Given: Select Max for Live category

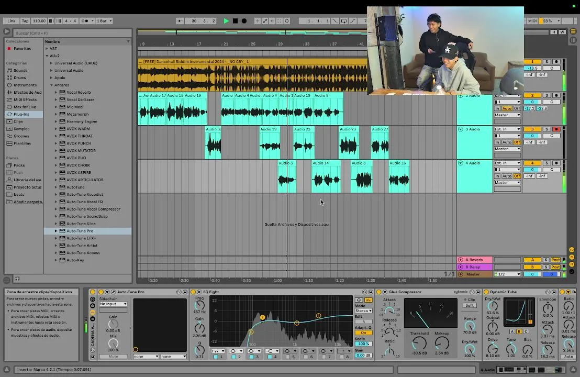Looking at the screenshot, I should point(25,107).
